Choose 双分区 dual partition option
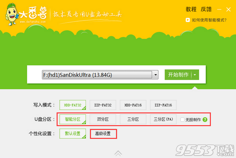Screen dimensions: 236x158 click(x=103, y=119)
